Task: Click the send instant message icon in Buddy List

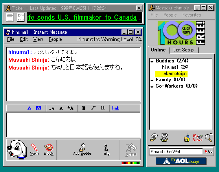Action: 154,137
